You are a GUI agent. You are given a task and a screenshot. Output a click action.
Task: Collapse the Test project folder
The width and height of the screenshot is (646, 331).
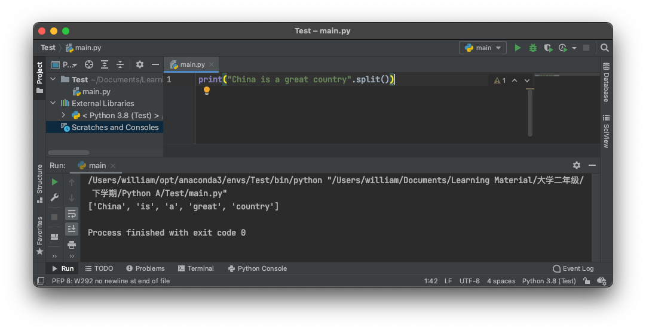click(x=53, y=79)
